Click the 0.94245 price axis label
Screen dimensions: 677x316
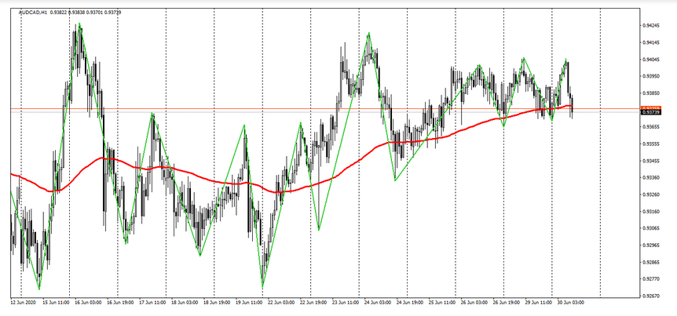[650, 25]
